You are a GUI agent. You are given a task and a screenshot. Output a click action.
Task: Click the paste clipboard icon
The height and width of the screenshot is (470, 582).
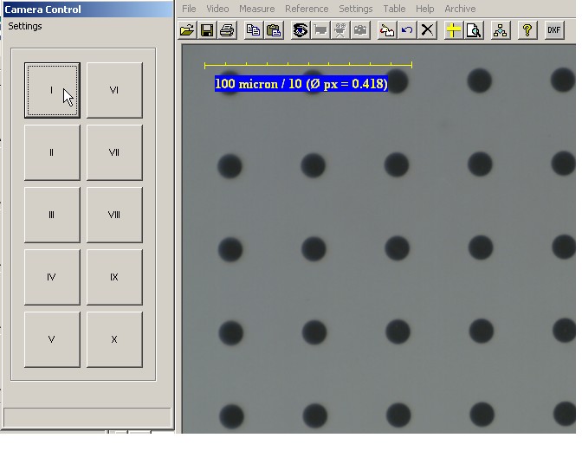[x=274, y=30]
